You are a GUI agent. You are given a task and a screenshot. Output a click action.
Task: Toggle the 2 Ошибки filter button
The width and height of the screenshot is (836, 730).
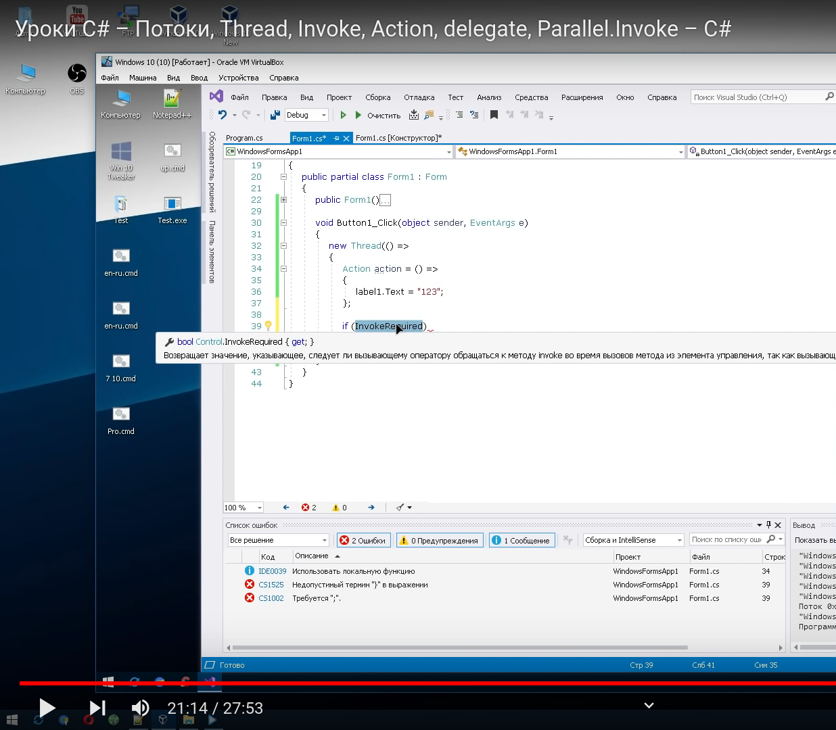coord(363,540)
